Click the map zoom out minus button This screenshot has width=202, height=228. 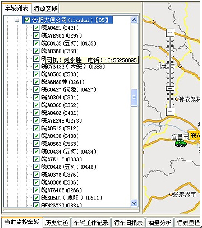pos(170,112)
